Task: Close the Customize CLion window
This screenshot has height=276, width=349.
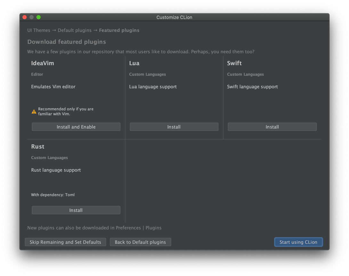Action: pyautogui.click(x=25, y=17)
